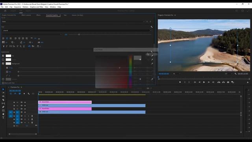Viewport: 252px width, 142px height.
Task: Pick fill color with eyedropper
Action: click(x=152, y=56)
